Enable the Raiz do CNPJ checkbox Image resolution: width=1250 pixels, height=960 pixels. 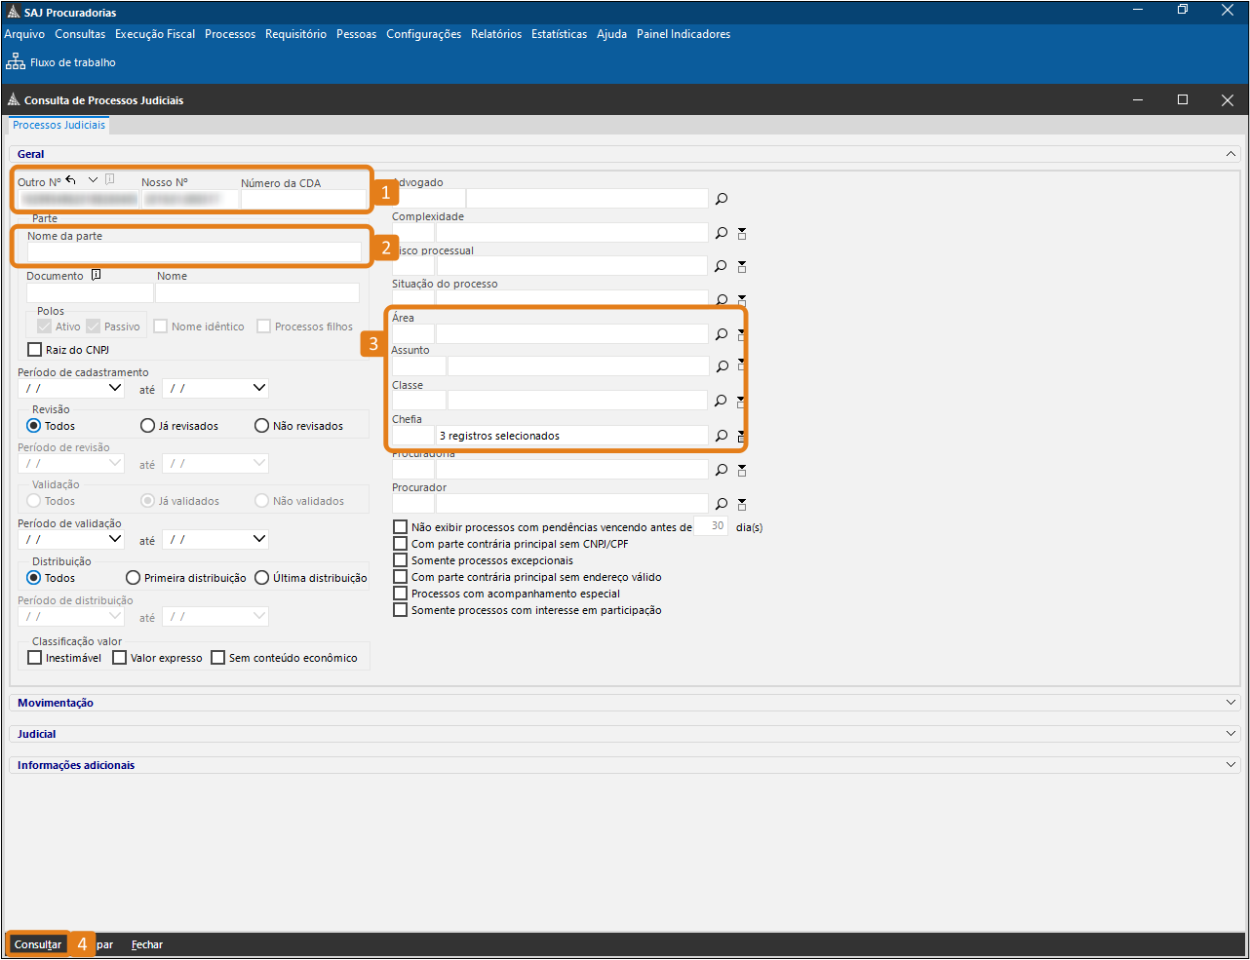pyautogui.click(x=35, y=350)
